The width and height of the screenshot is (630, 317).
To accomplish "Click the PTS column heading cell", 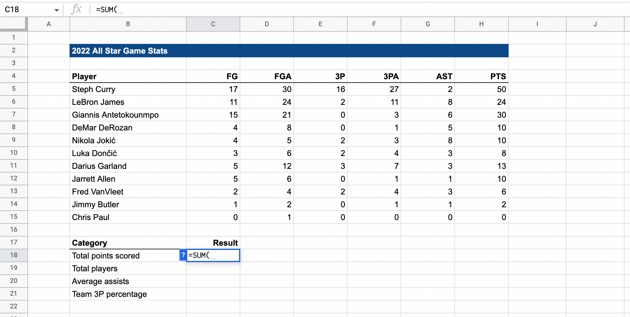I will click(x=481, y=77).
